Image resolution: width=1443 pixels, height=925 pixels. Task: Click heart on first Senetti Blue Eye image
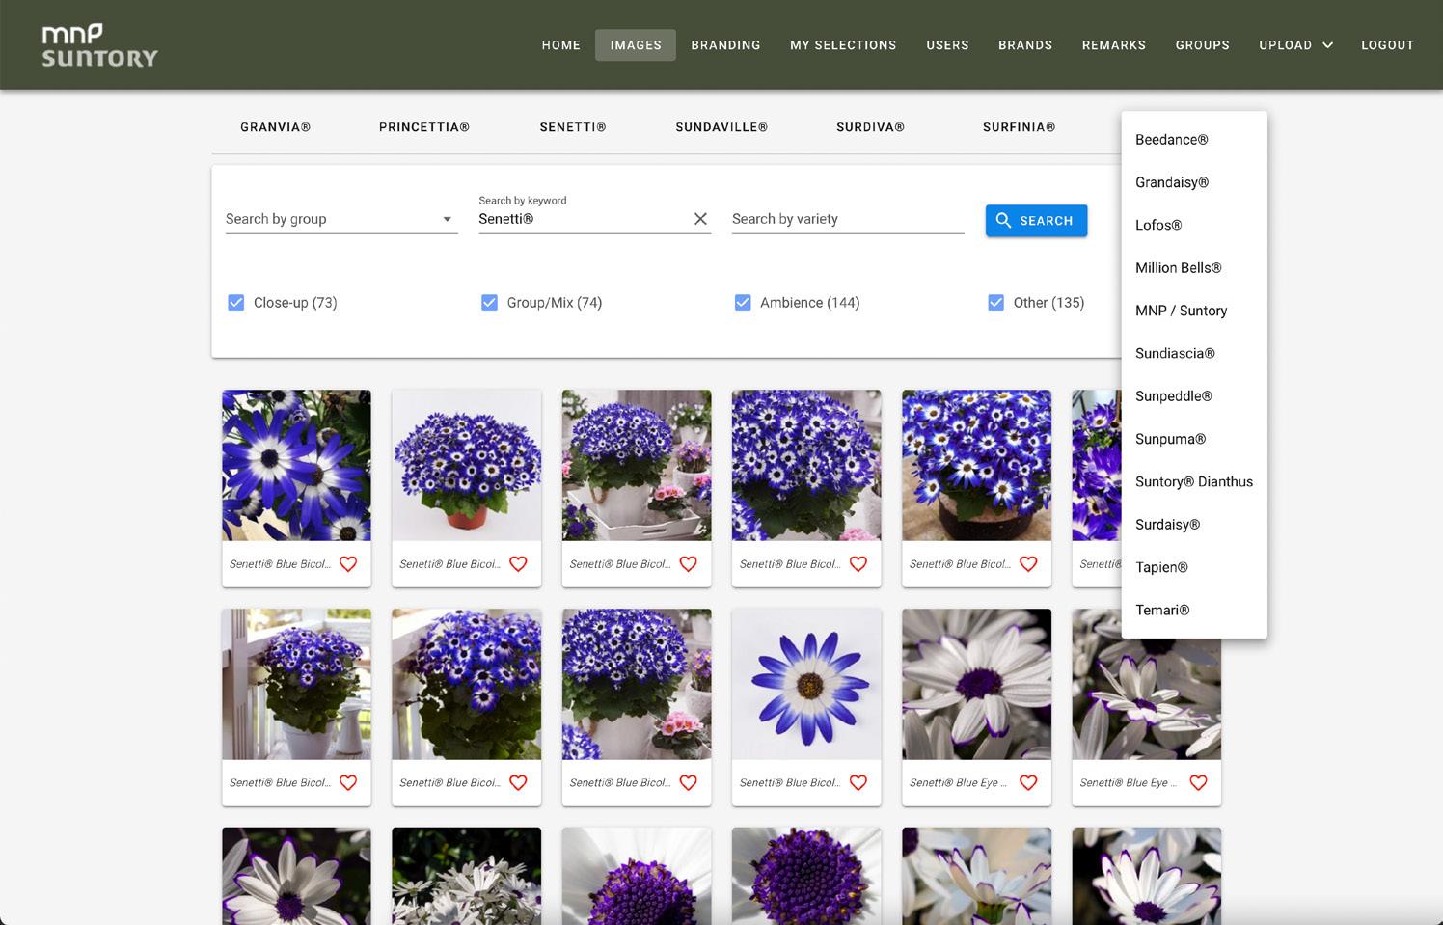tap(1028, 782)
